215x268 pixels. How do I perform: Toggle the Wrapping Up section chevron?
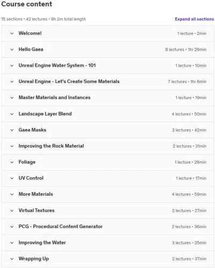[12, 259]
